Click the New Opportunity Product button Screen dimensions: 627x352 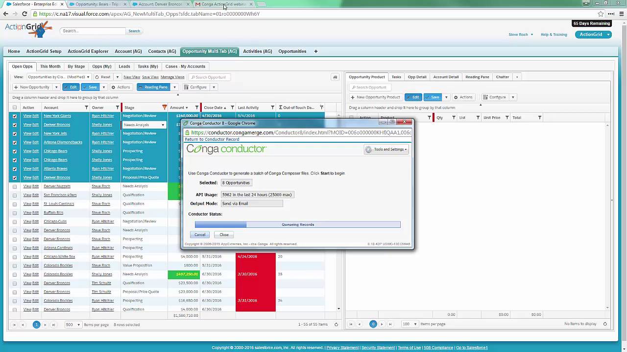click(x=375, y=97)
